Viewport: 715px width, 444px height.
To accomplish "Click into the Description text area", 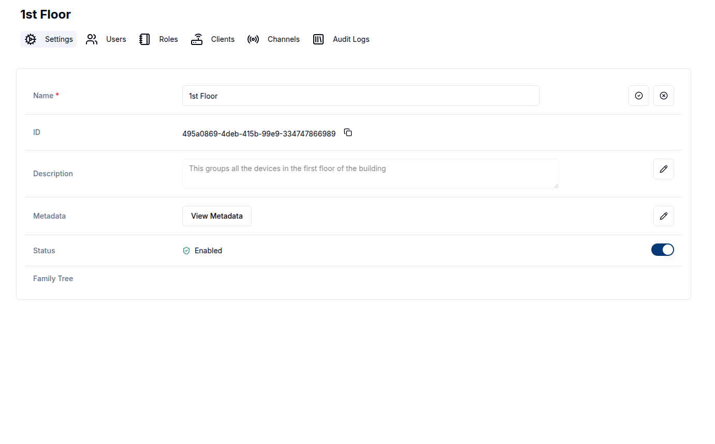I will pyautogui.click(x=371, y=174).
